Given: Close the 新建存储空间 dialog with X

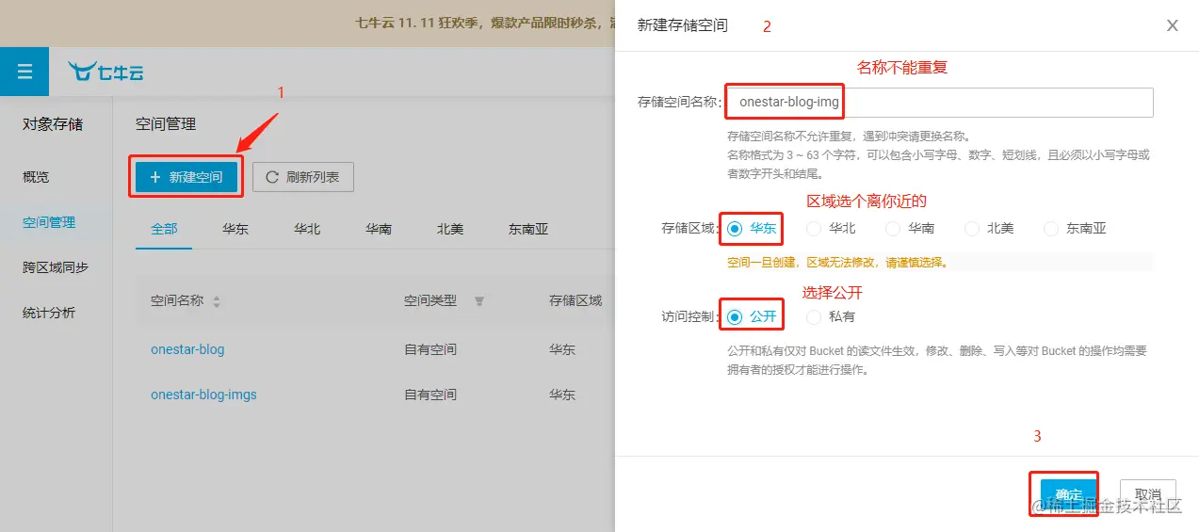Looking at the screenshot, I should coord(1173,25).
